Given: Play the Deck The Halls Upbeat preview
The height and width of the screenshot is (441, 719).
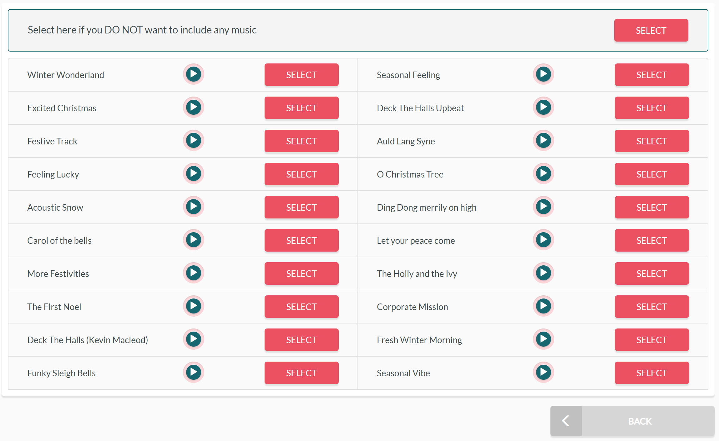Looking at the screenshot, I should [544, 108].
